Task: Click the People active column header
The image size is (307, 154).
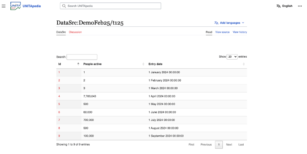Action: 114,64
